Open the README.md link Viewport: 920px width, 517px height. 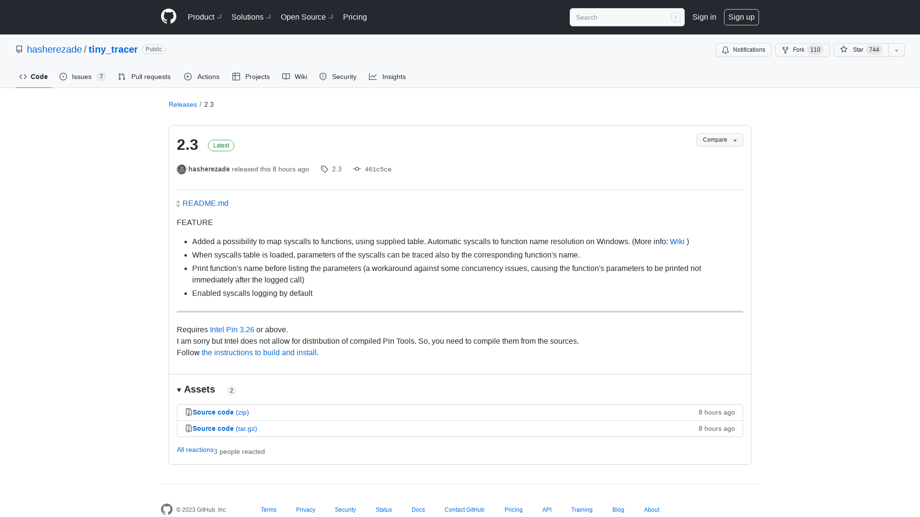point(206,203)
